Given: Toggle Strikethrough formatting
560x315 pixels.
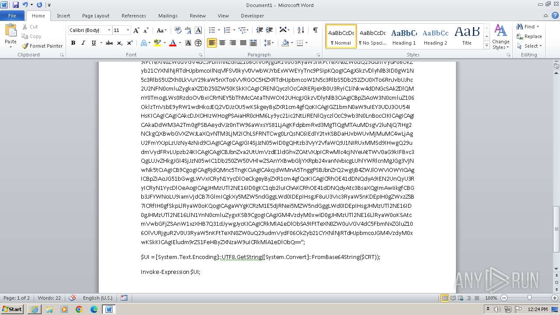Looking at the screenshot, I should coord(109,43).
